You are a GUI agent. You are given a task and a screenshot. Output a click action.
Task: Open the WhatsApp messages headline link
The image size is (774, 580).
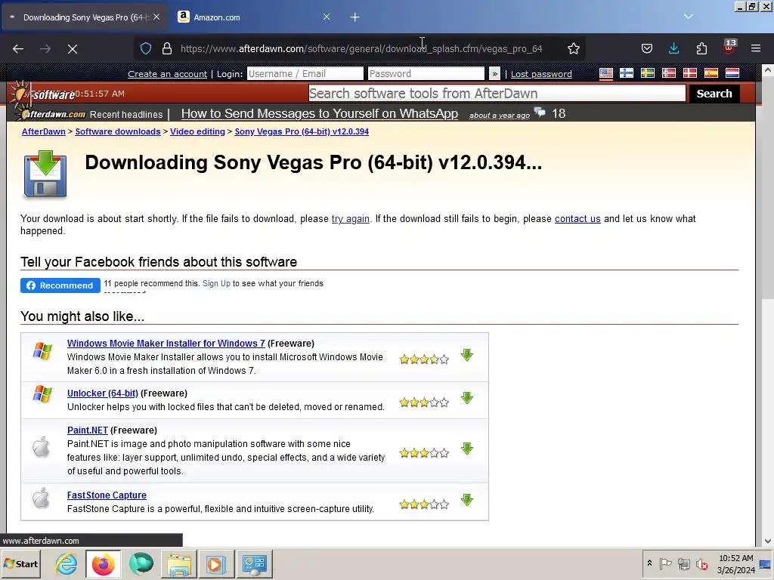click(x=320, y=113)
